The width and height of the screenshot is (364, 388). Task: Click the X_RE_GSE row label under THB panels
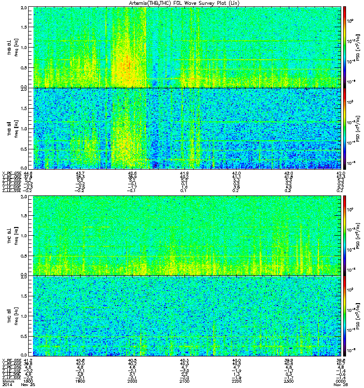(12, 173)
